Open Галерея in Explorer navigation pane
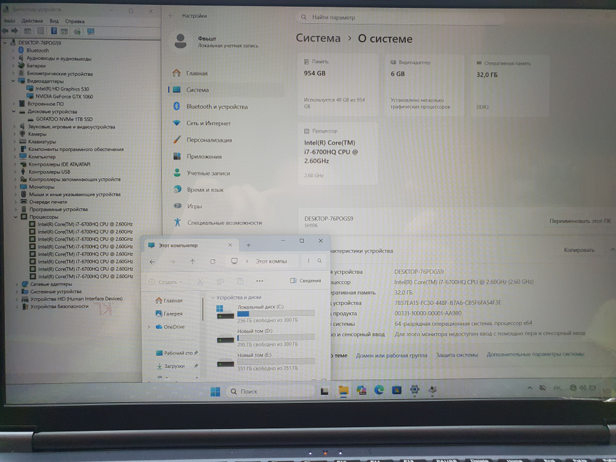This screenshot has width=616, height=462. click(x=169, y=314)
